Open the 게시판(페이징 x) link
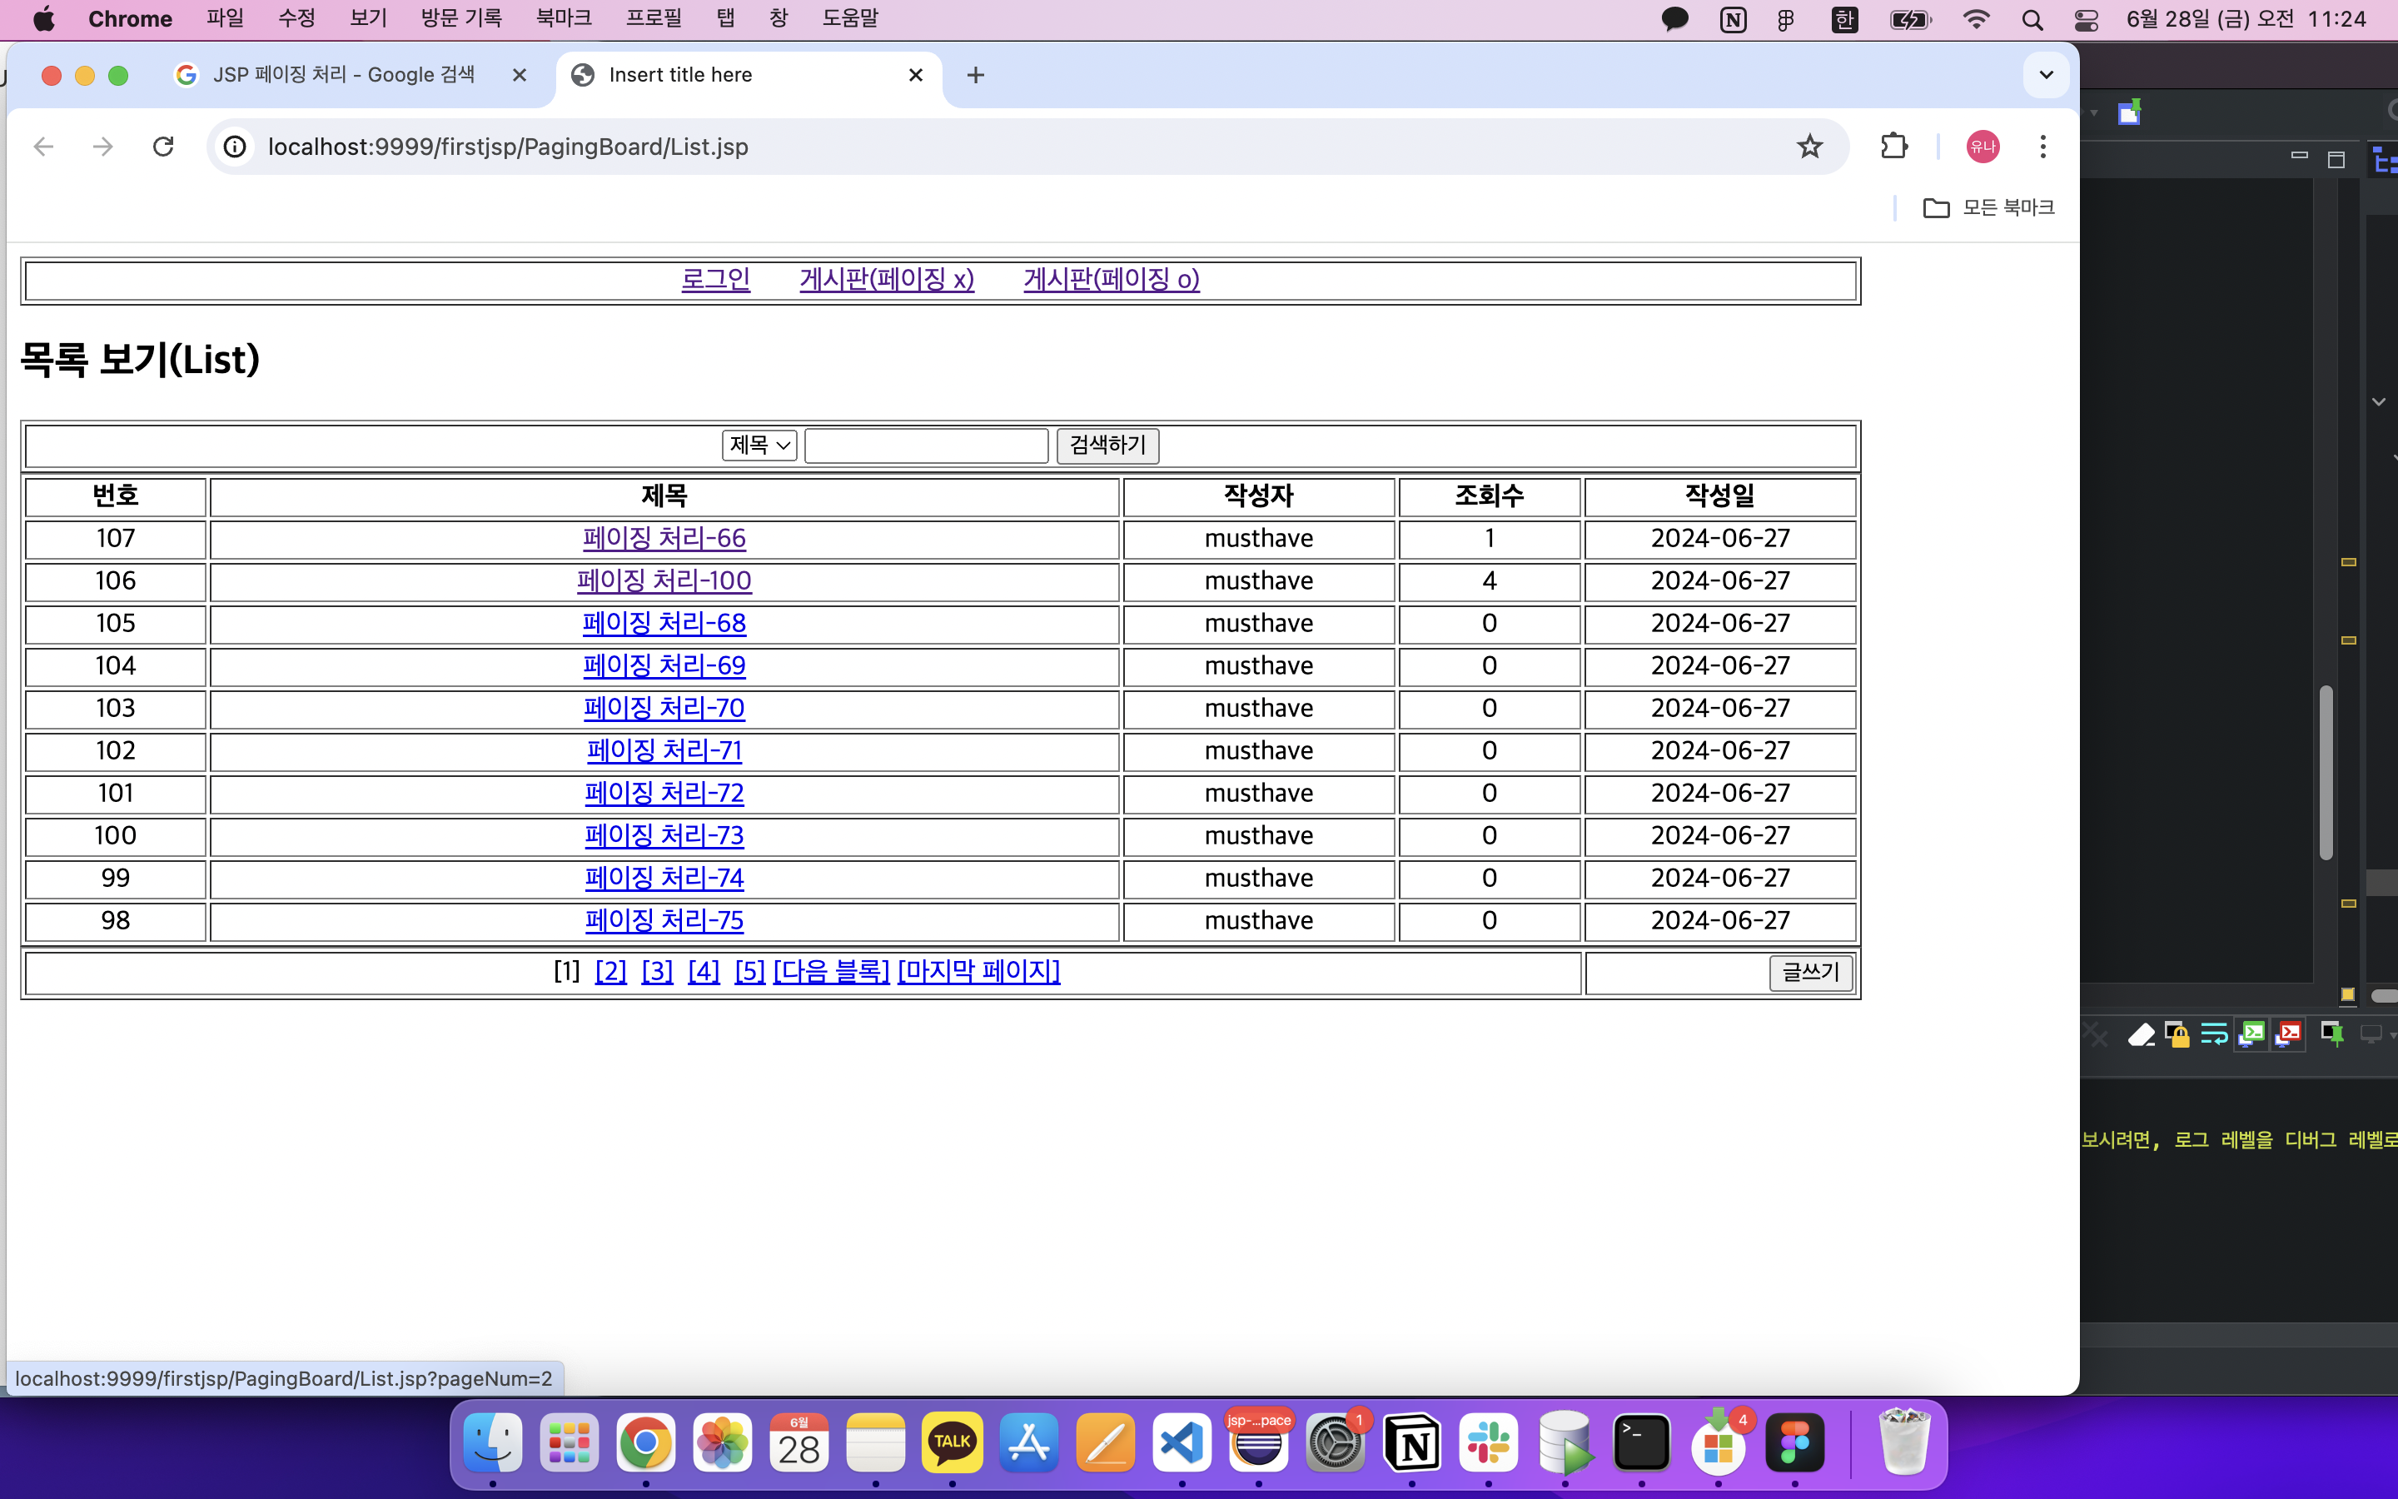The width and height of the screenshot is (2398, 1499). point(887,280)
